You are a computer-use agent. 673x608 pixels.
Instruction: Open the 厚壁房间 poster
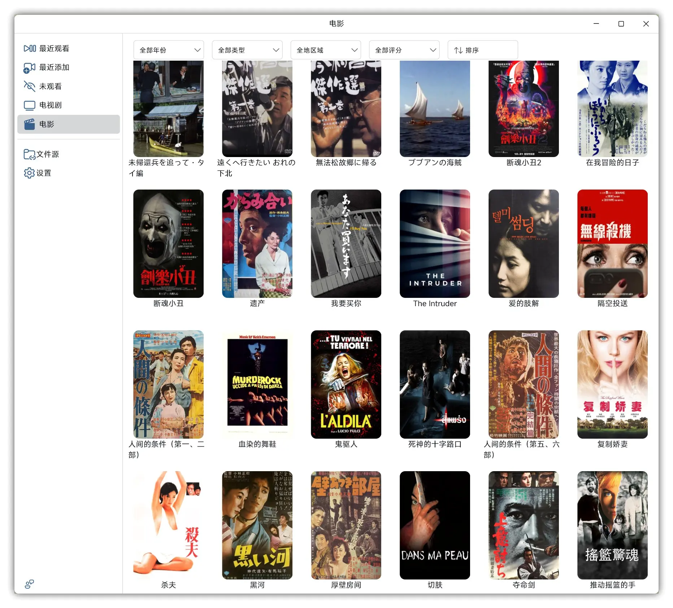coord(346,525)
